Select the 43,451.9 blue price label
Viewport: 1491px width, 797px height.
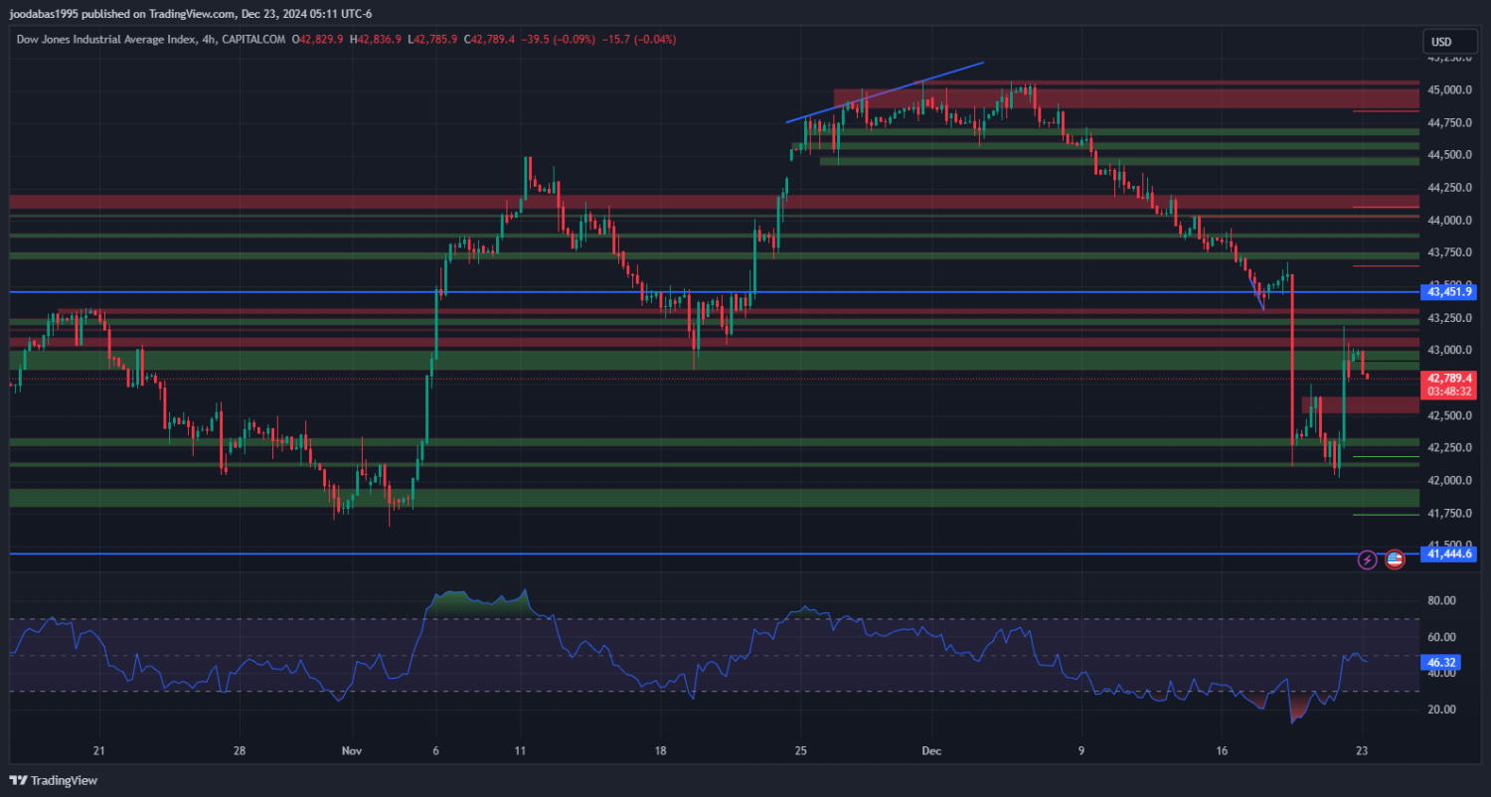tap(1449, 292)
